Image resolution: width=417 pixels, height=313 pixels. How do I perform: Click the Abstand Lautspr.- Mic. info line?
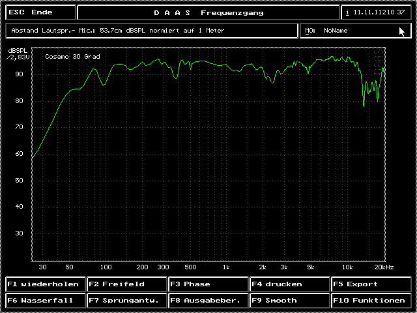(x=152, y=31)
